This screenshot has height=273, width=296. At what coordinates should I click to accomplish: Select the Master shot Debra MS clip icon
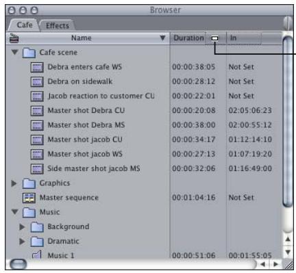coord(37,125)
